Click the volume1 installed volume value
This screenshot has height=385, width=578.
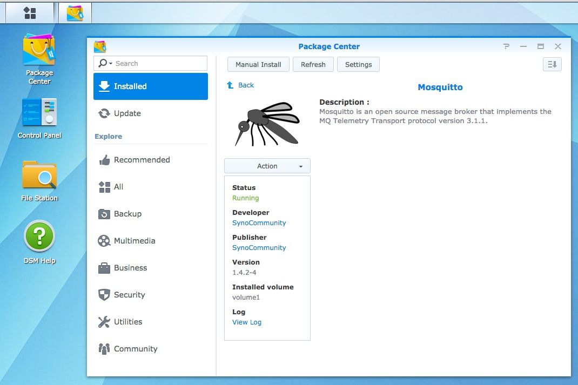(x=246, y=298)
